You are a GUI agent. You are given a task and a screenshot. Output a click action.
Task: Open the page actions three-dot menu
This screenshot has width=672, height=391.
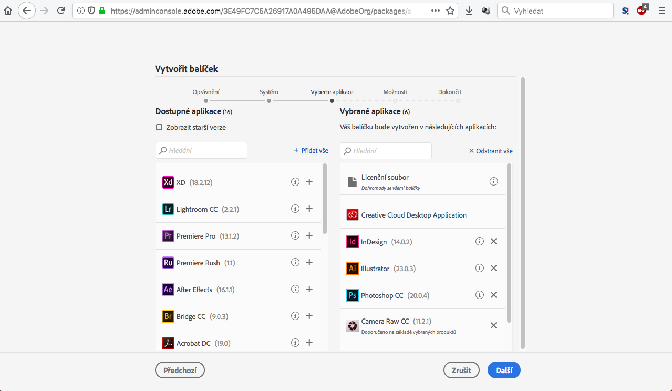click(x=436, y=11)
